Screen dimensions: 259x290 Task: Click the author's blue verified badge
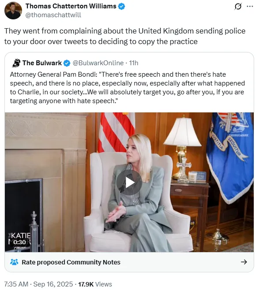121,7
